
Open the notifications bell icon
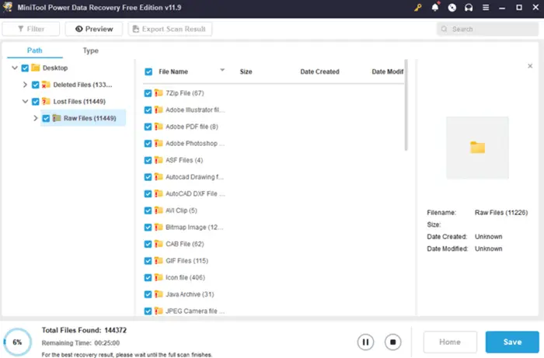click(x=435, y=7)
